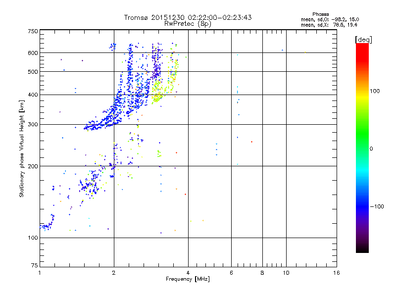396x297 pixels.
Task: Click the '400' y-axis tick label
Action: [33, 95]
